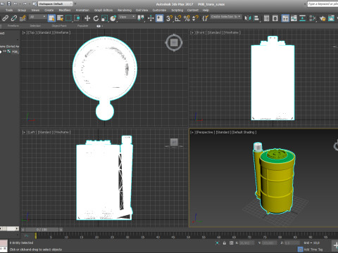This screenshot has height=253, width=338.
Task: Click the Bind to Space Warp icon
Action: 23,18
